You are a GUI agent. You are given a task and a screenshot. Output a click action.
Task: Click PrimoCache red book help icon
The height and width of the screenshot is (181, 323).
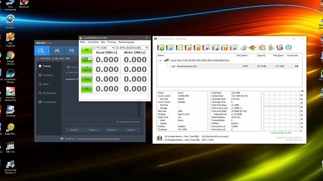[x=280, y=48]
